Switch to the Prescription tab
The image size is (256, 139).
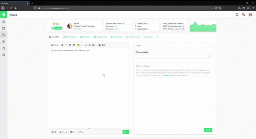pyautogui.click(x=70, y=37)
